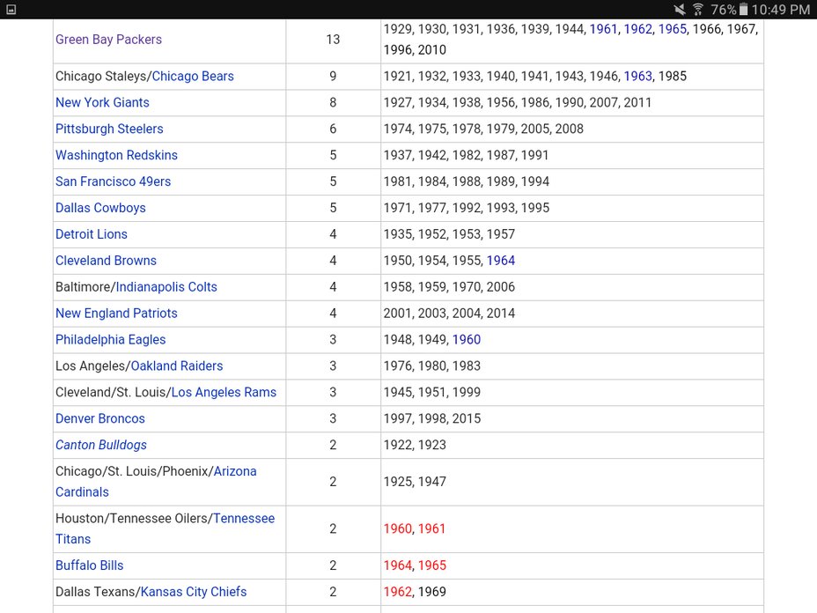The image size is (817, 613).
Task: Open the Pittsburgh Steelers link
Action: tap(109, 129)
